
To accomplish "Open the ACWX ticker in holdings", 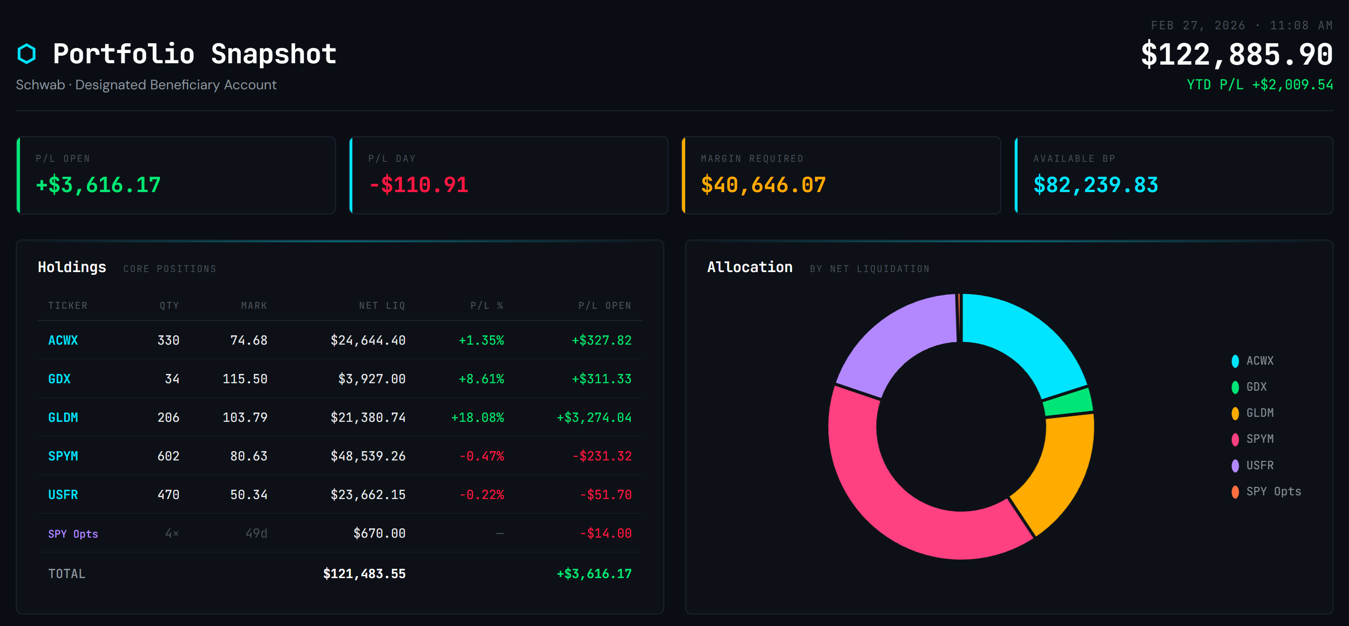I will pos(63,340).
